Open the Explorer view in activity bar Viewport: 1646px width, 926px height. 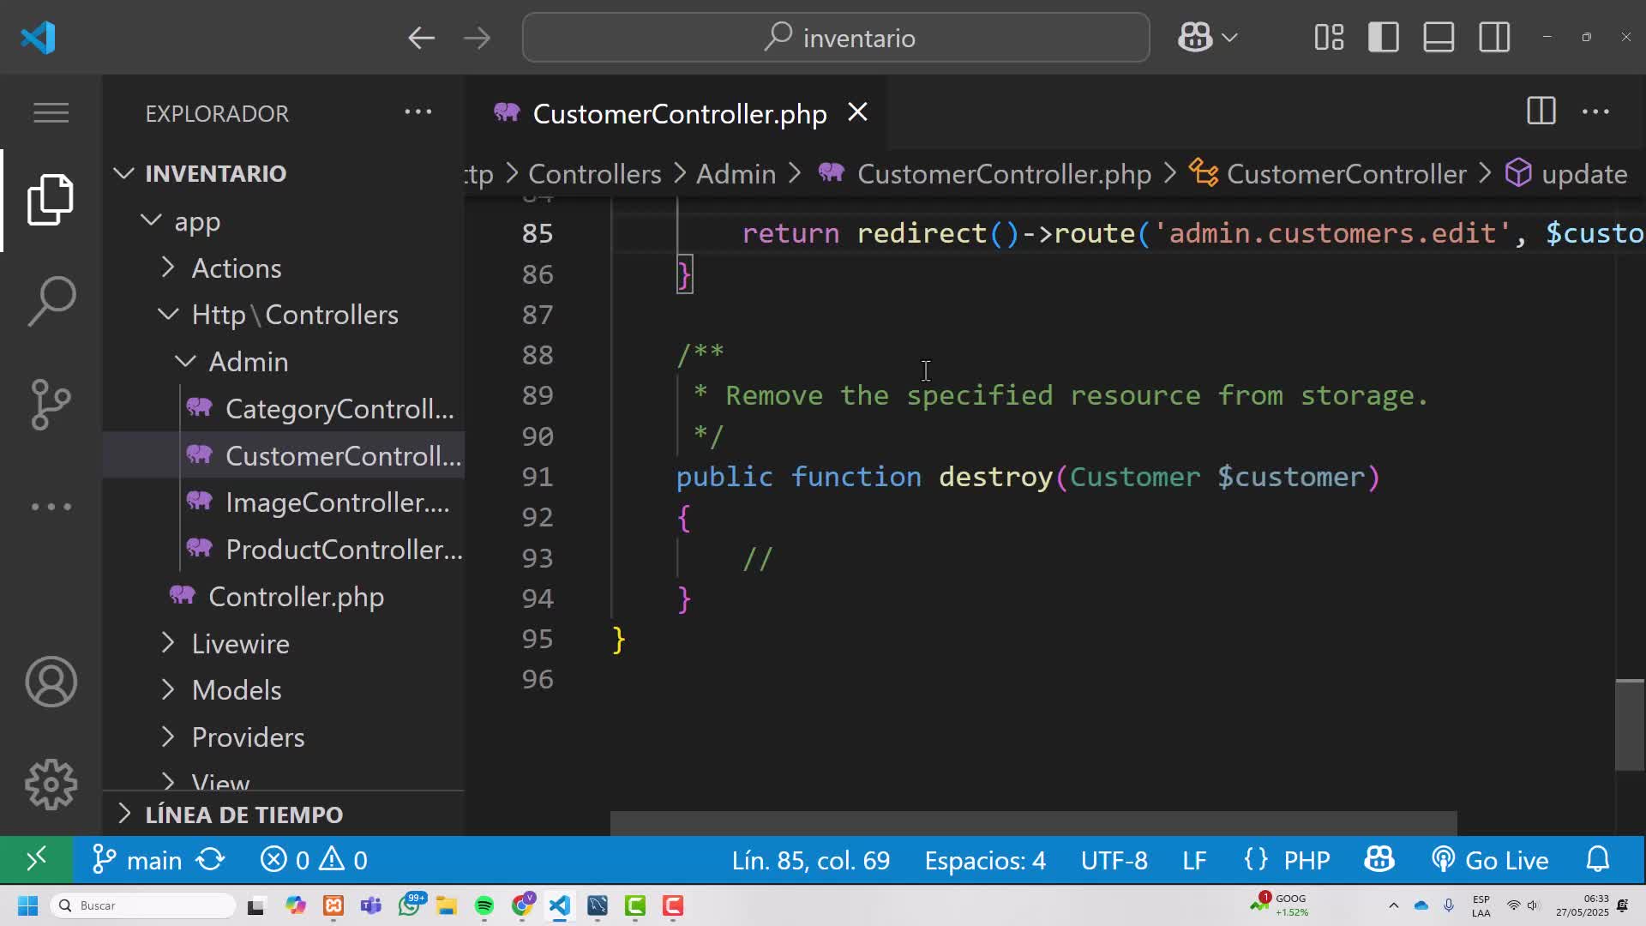click(x=51, y=200)
